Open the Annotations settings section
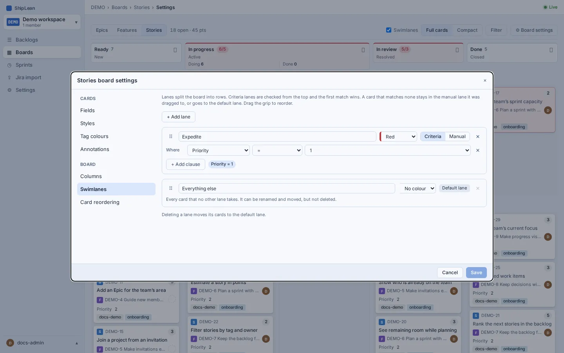Image resolution: width=564 pixels, height=353 pixels. click(116, 149)
